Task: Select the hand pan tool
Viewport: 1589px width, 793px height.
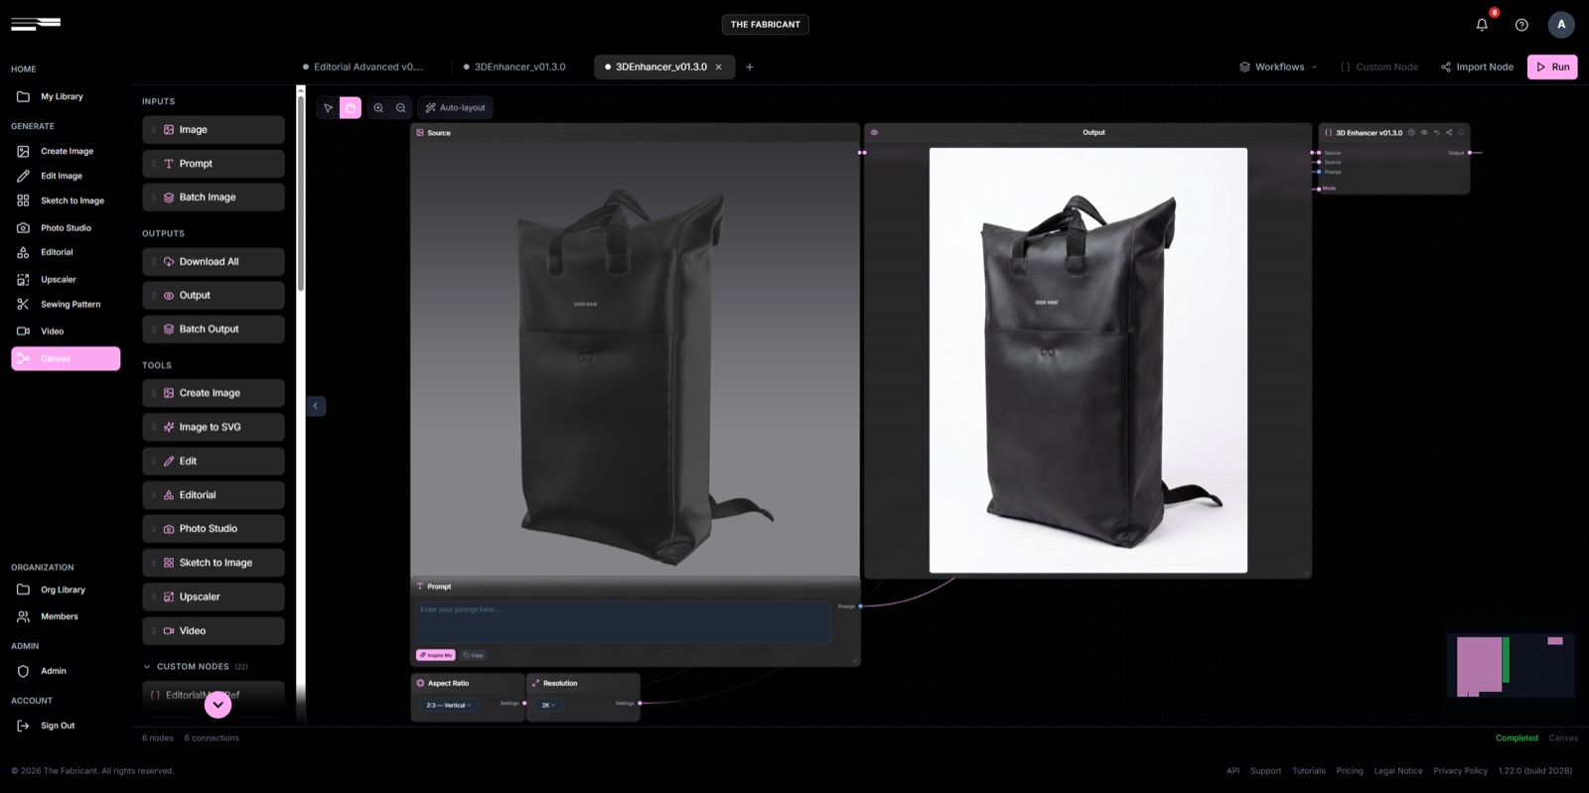Action: [351, 108]
